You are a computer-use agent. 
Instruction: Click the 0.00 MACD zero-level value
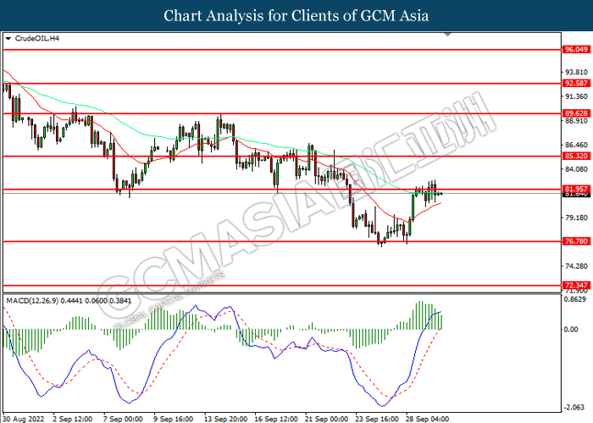[571, 329]
